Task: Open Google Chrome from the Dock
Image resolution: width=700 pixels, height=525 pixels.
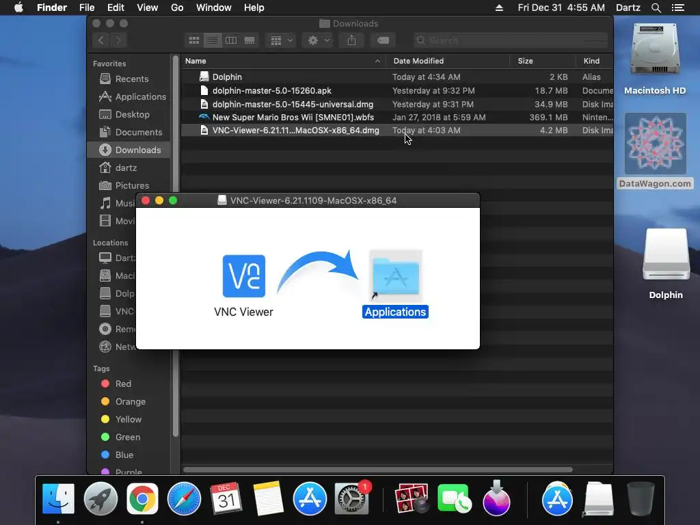Action: tap(142, 498)
